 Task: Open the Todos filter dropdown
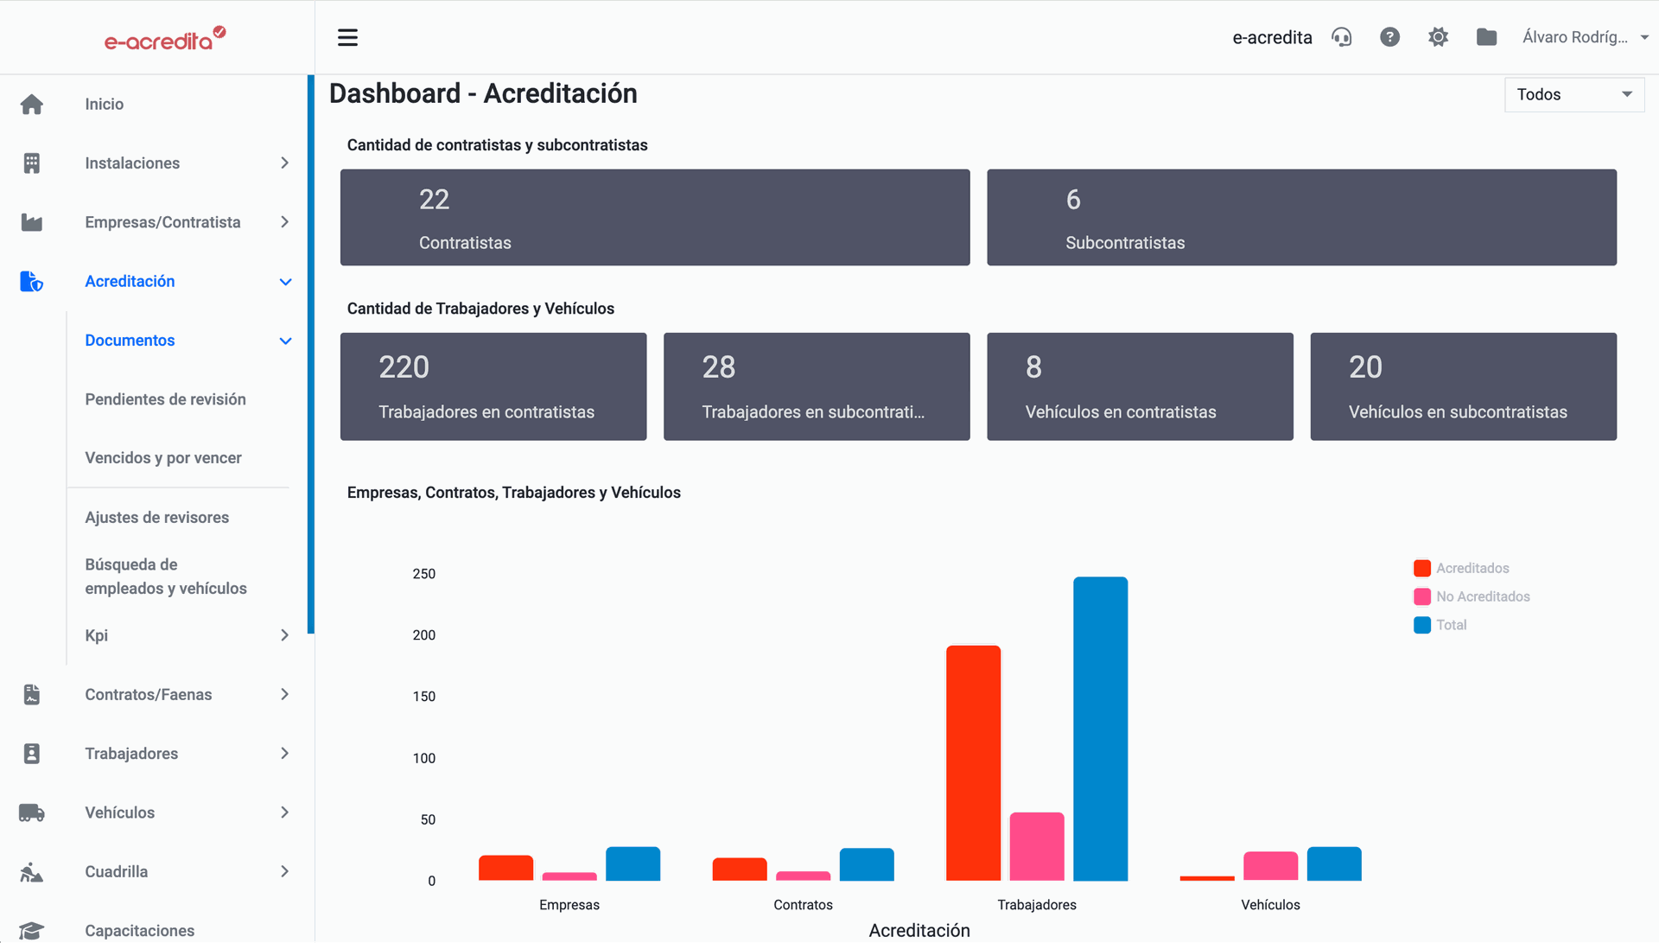[1573, 94]
